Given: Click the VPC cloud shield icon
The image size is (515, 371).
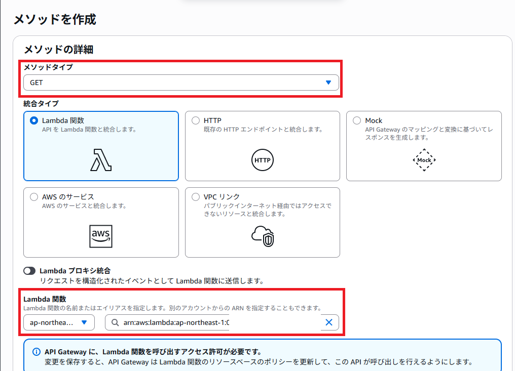Looking at the screenshot, I should (x=263, y=236).
